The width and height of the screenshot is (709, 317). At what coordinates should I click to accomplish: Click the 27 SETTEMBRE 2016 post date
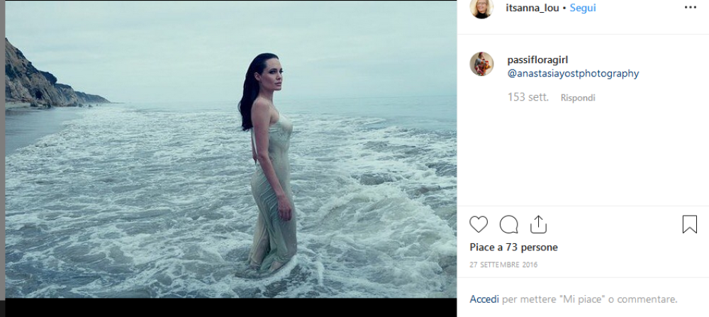point(503,265)
